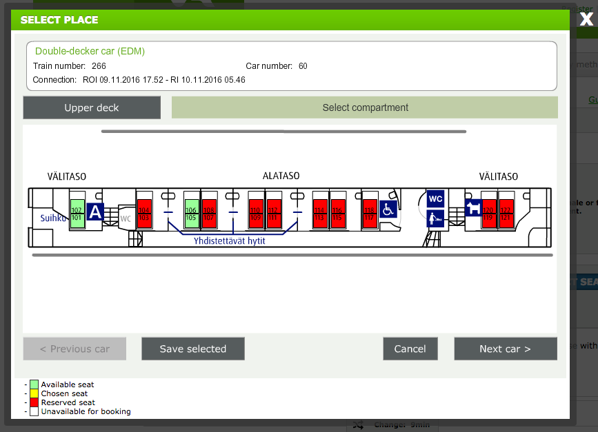The image size is (598, 432).
Task: Click reserved seat 116
Action: click(x=338, y=207)
